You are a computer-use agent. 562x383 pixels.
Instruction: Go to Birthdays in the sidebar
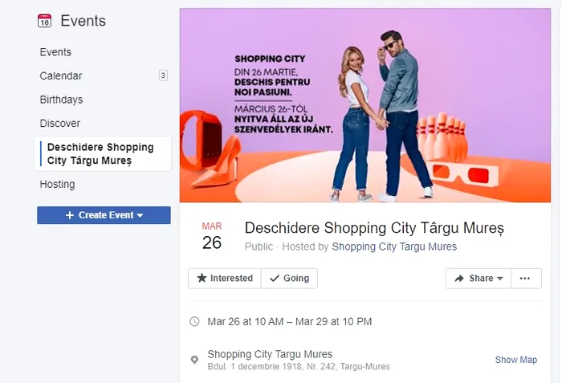point(61,100)
